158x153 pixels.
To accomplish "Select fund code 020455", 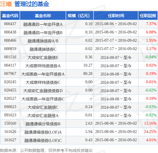I will (x=10, y=90).
